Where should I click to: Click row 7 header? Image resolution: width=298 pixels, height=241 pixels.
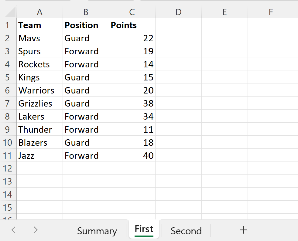[8, 104]
